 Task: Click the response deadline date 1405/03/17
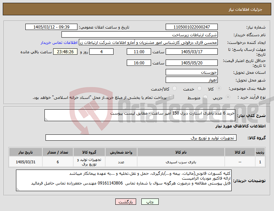point(191,52)
